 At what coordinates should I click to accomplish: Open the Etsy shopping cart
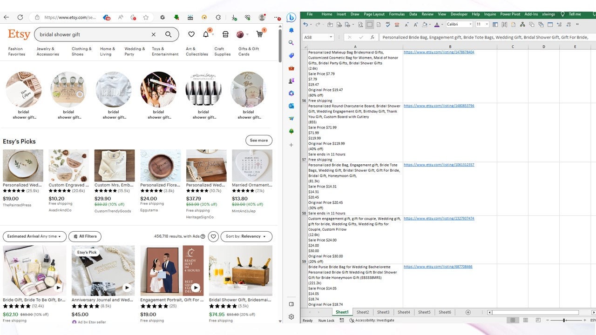click(260, 34)
